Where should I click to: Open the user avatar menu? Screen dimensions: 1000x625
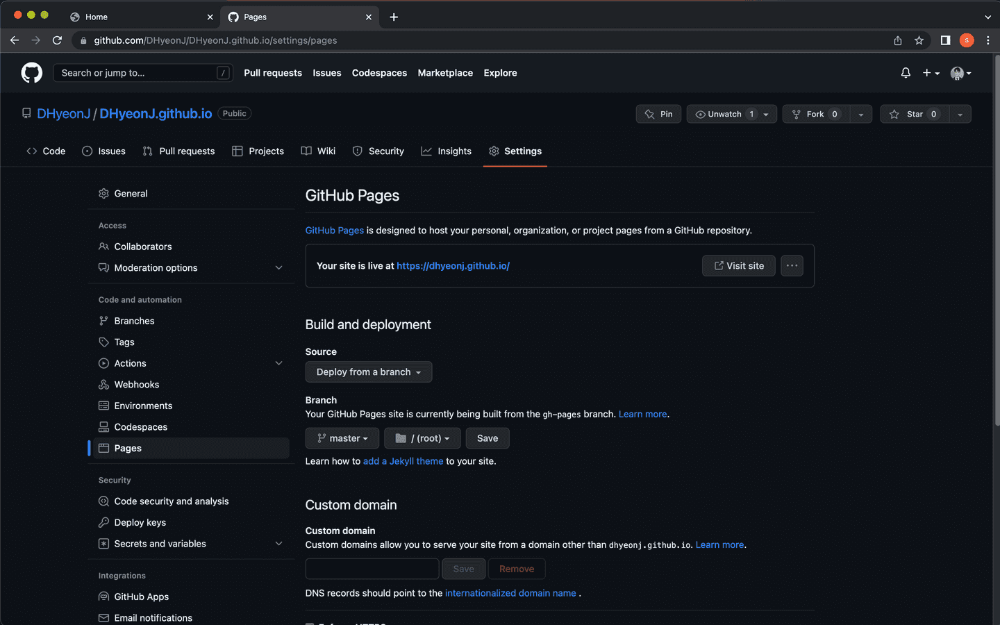pos(961,73)
